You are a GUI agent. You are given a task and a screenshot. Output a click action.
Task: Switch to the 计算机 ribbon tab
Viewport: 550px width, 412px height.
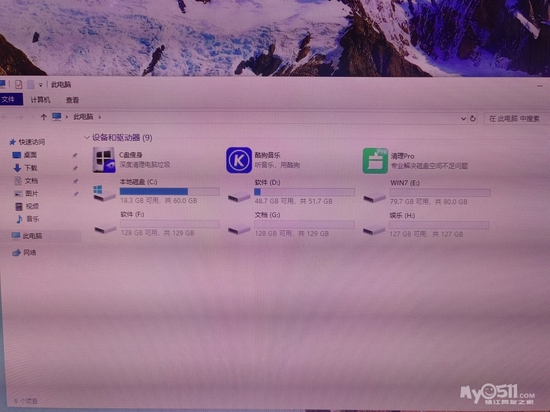[x=40, y=100]
